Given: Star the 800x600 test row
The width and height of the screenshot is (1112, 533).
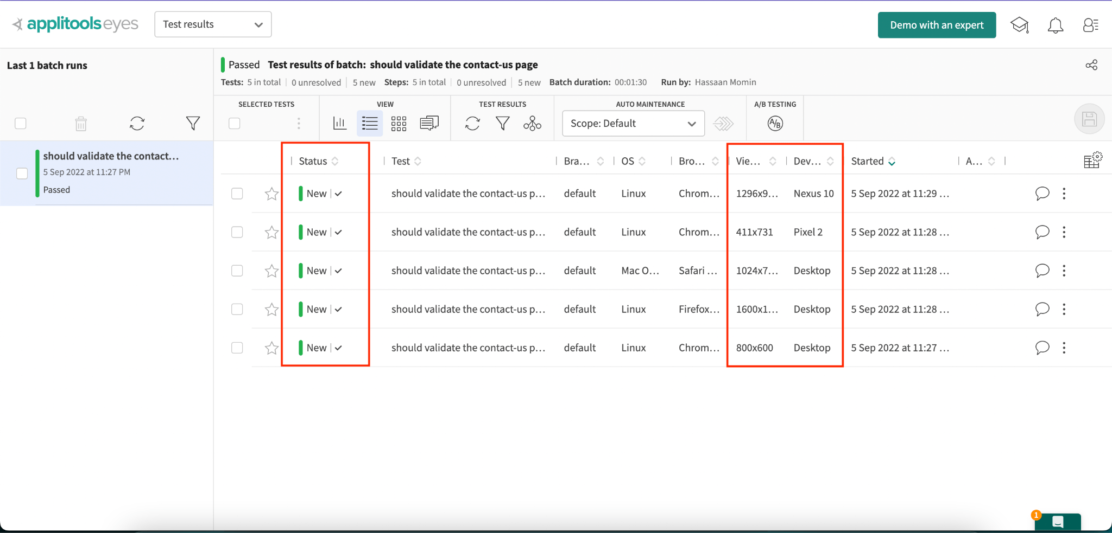Looking at the screenshot, I should pyautogui.click(x=271, y=348).
